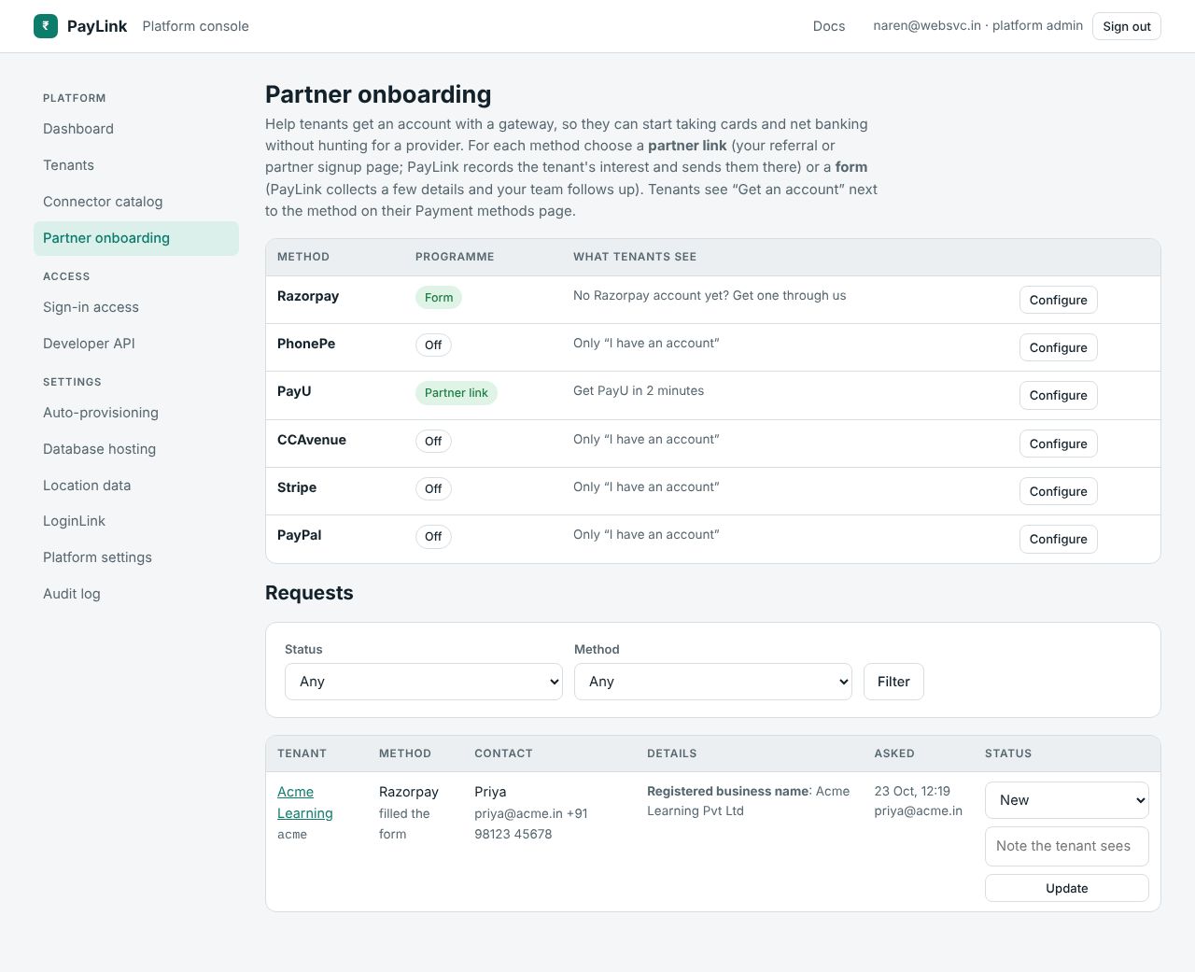Click Update for the Acme request
Image resolution: width=1195 pixels, height=972 pixels.
tap(1067, 888)
